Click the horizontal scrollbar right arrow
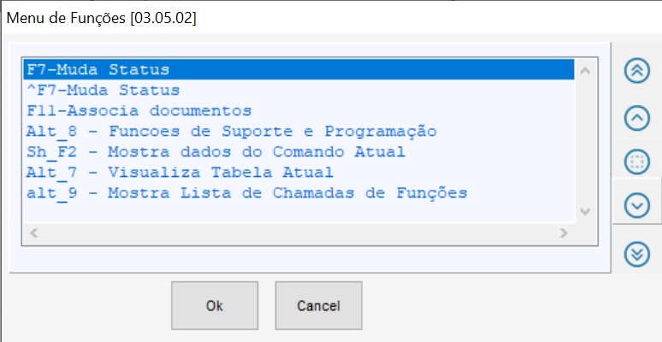 point(564,232)
